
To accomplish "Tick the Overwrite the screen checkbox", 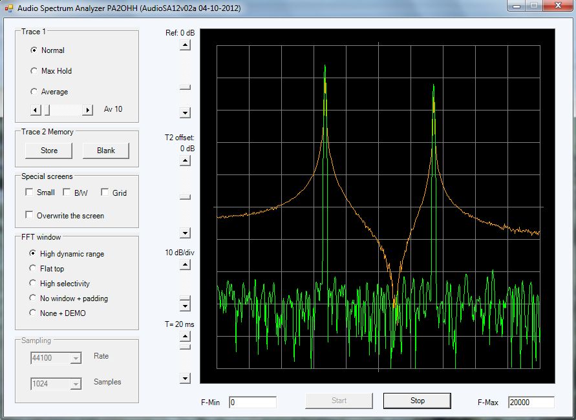I will point(29,215).
